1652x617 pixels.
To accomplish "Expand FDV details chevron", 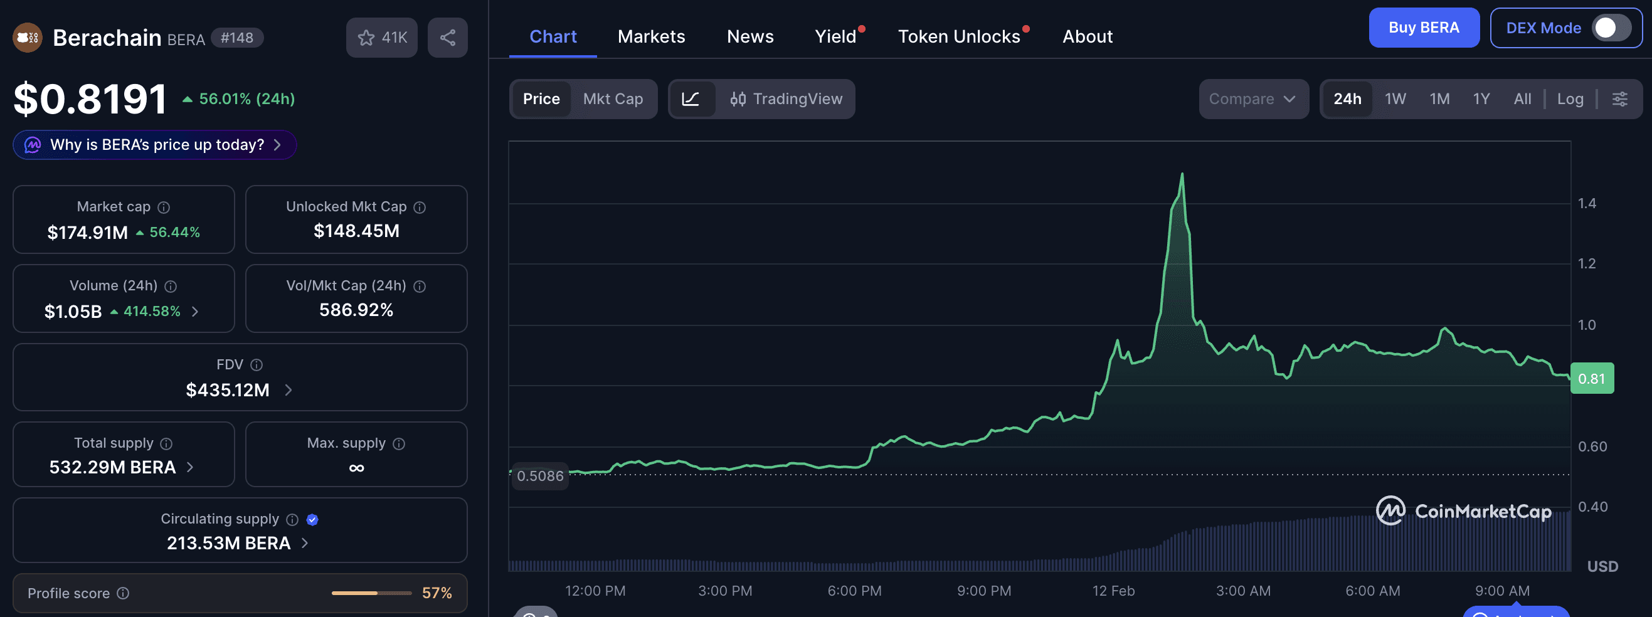I will click(289, 389).
